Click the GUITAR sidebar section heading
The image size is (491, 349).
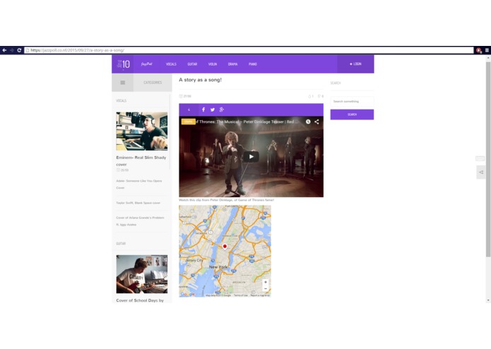[121, 244]
